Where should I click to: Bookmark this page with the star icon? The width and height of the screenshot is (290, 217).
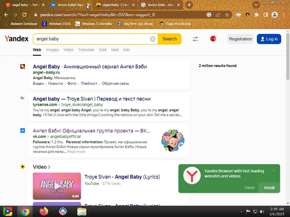tap(227, 15)
